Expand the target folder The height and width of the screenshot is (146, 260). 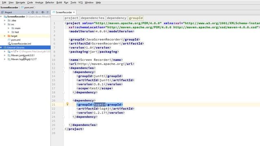[4, 36]
